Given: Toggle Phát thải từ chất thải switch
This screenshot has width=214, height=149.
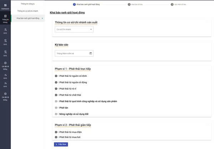Looking at the screenshot, I should coord(56,95).
